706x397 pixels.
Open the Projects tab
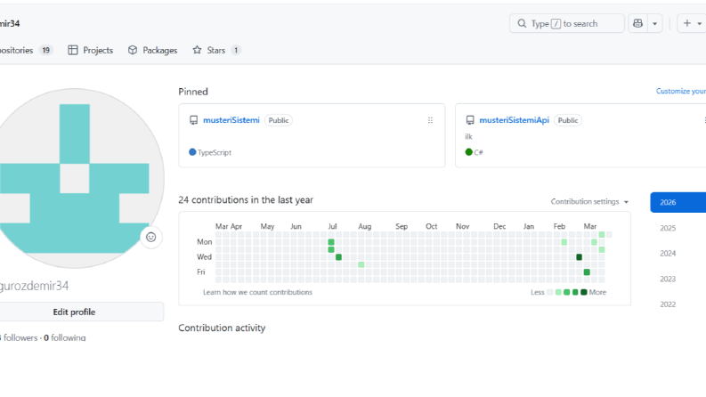tap(91, 50)
